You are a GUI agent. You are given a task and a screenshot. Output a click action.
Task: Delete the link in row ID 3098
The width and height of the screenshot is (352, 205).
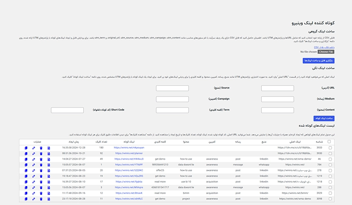tap(41, 199)
